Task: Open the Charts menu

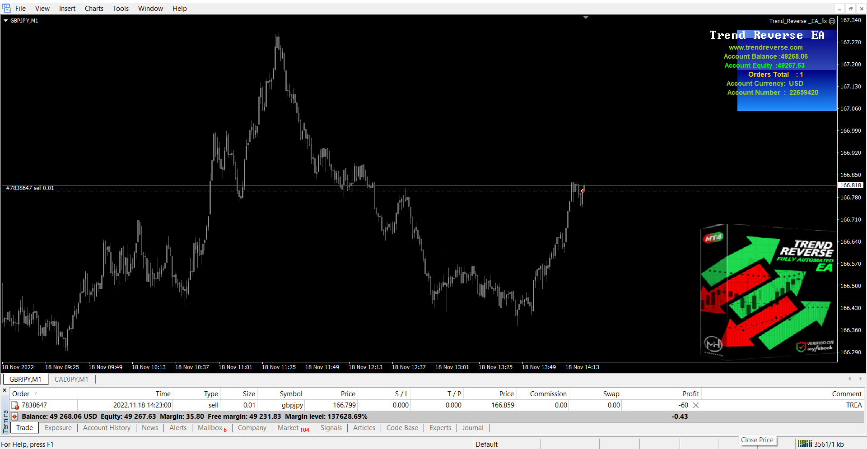Action: click(x=94, y=8)
